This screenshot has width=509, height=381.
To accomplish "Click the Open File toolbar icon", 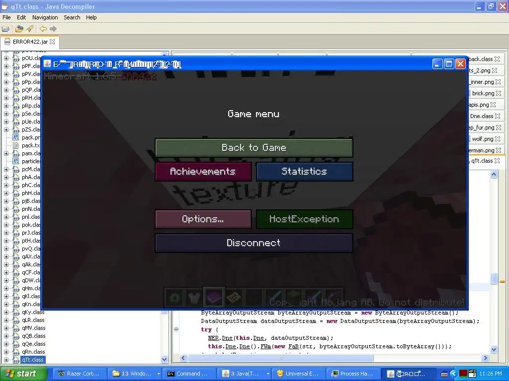I will (5, 29).
